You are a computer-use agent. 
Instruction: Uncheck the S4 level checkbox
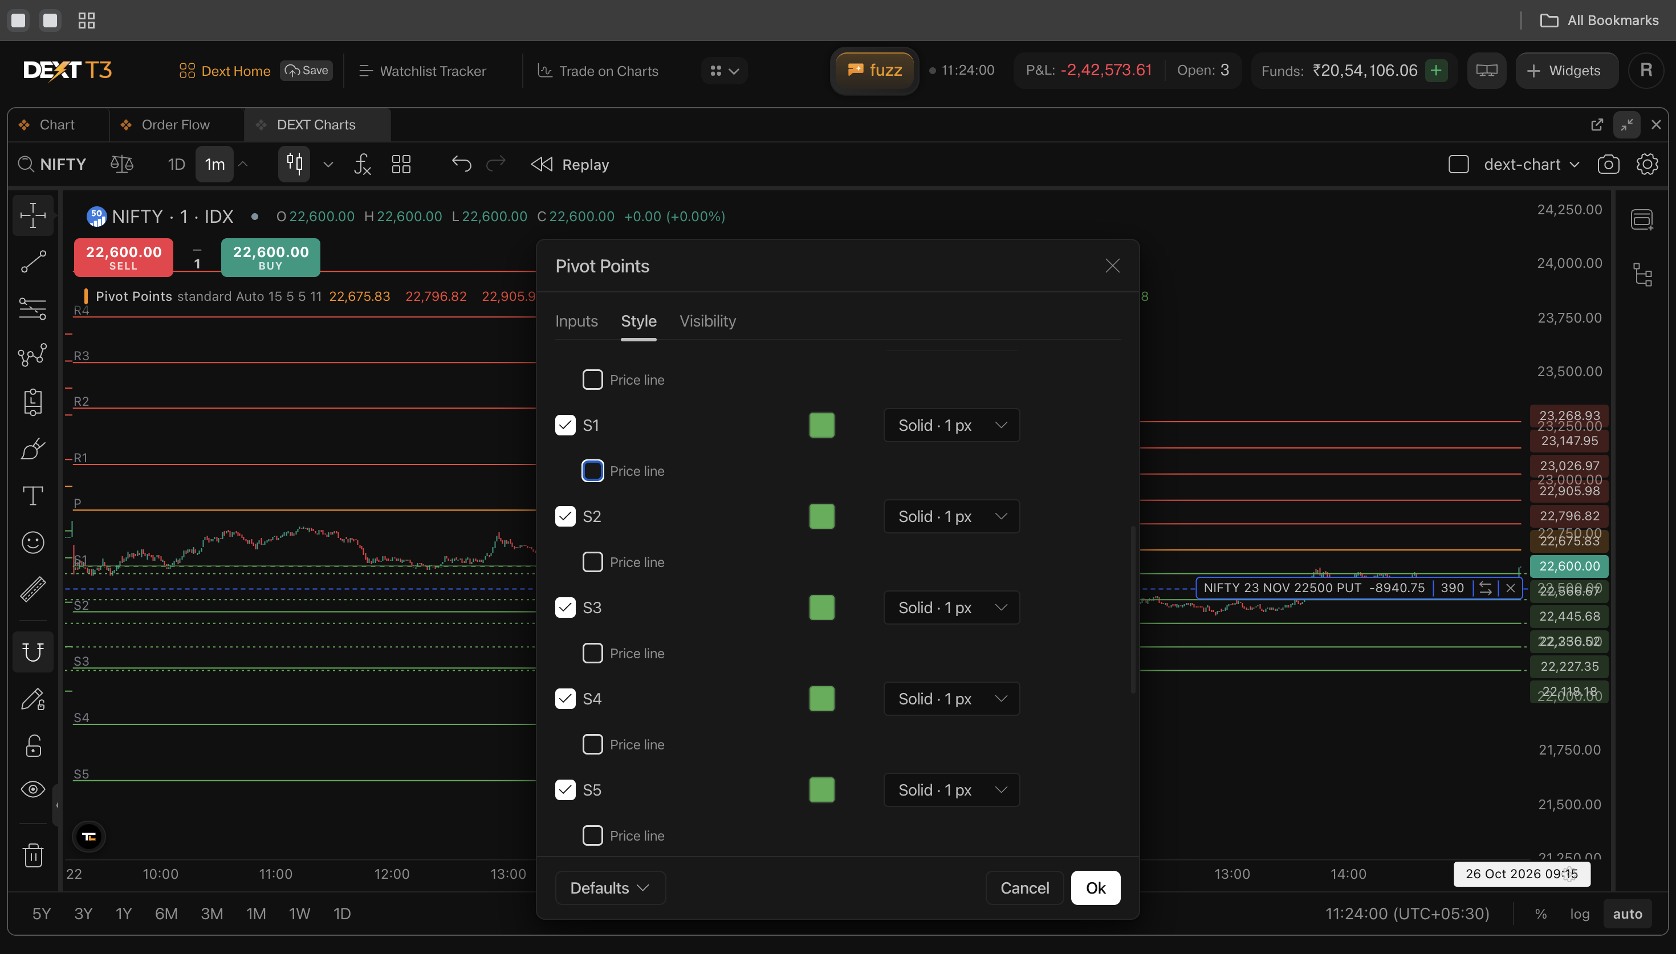coord(566,699)
